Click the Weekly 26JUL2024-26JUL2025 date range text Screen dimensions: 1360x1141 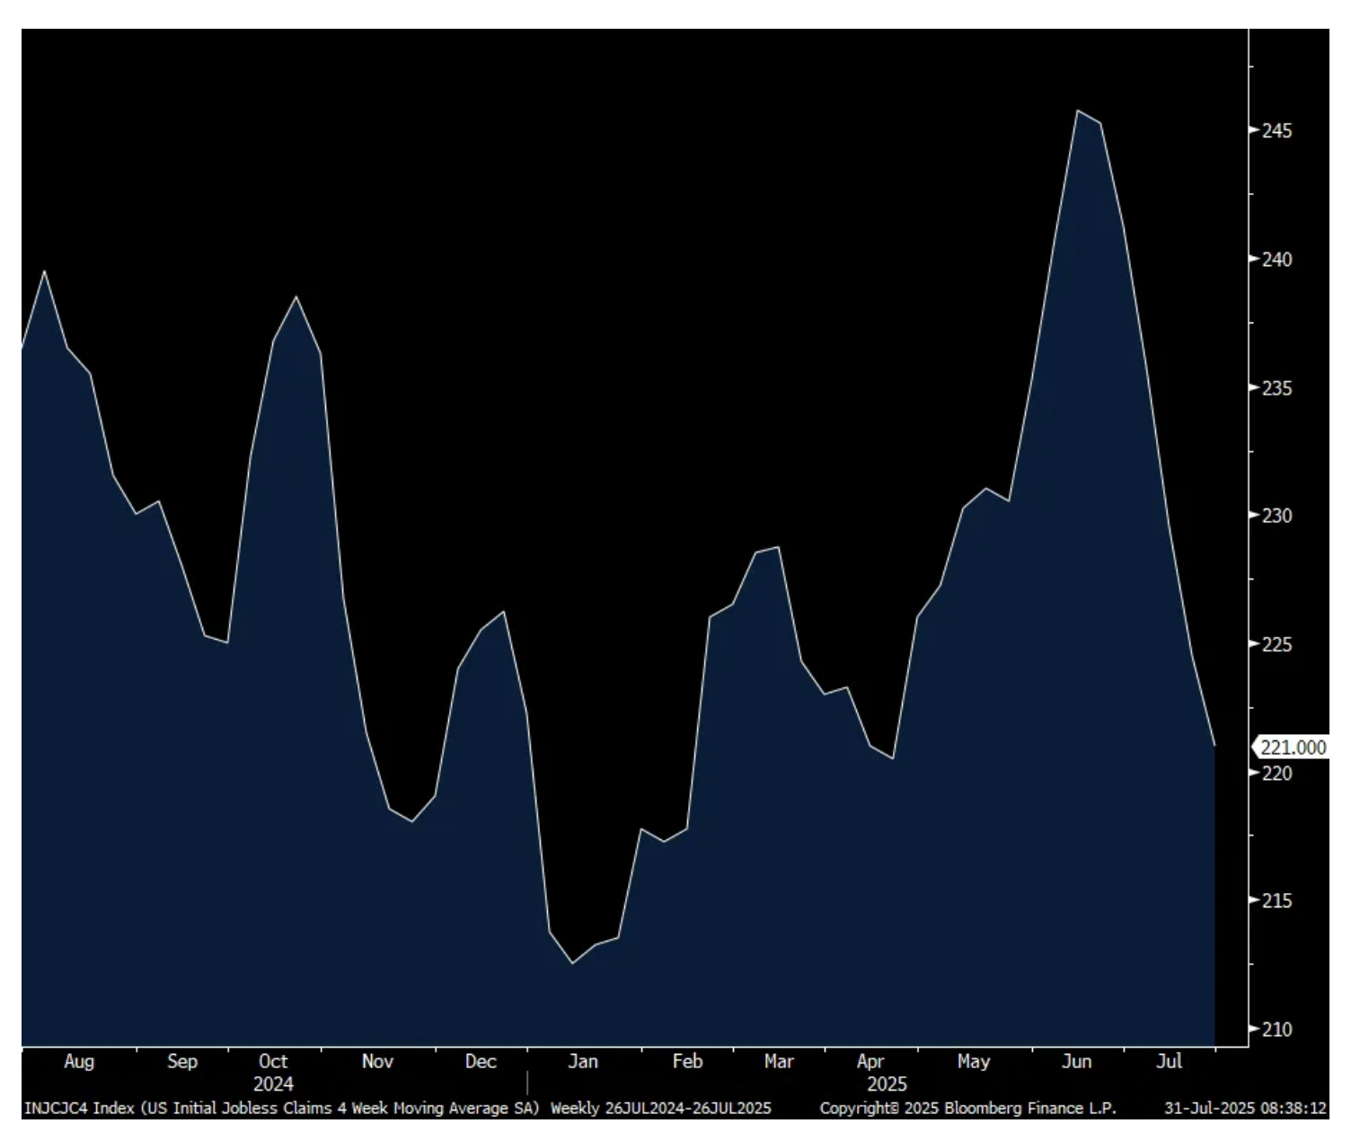(660, 1109)
